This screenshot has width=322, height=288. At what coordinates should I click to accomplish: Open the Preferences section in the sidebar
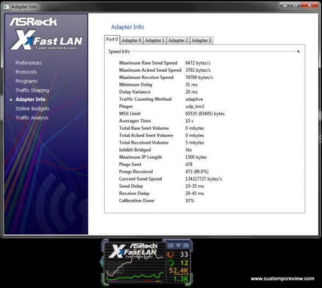click(x=28, y=63)
